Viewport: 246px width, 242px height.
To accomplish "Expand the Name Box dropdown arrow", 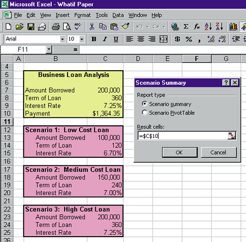I will point(49,50).
